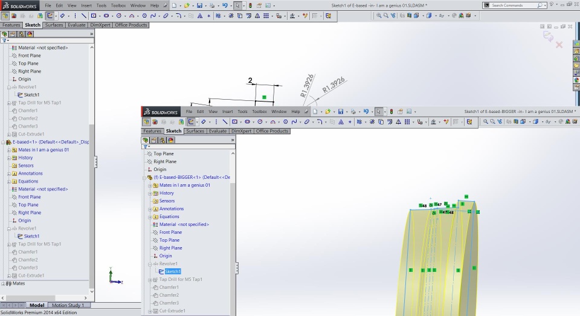This screenshot has height=316, width=580.
Task: Click Print icon in E-based-BIGGER window
Action: pyautogui.click(x=353, y=111)
